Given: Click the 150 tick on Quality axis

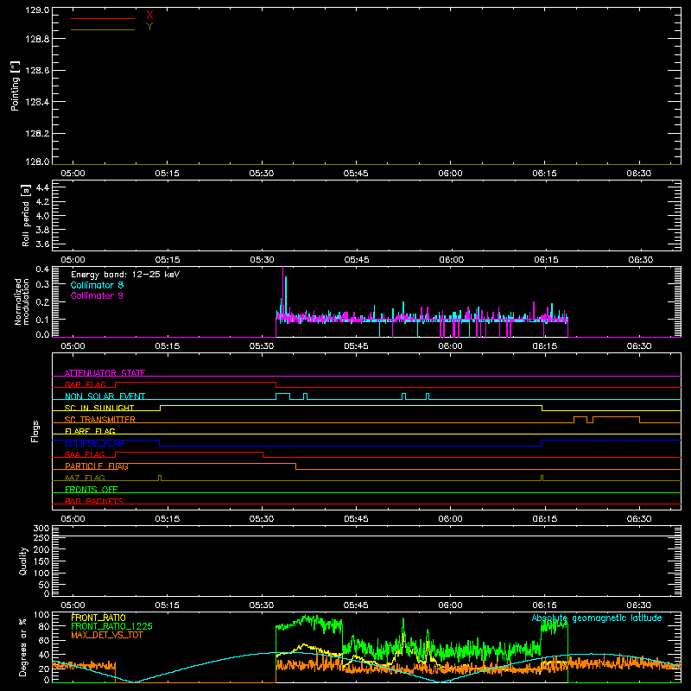Looking at the screenshot, I should (x=41, y=561).
